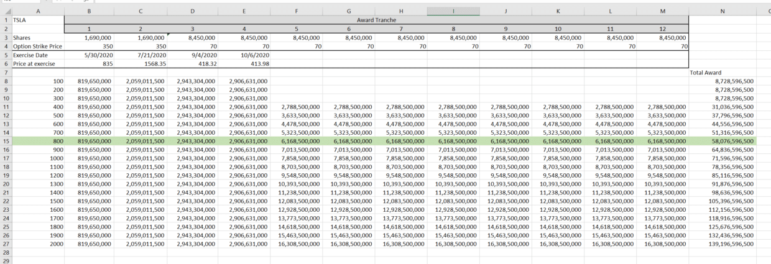Select column E header
Image resolution: width=771 pixels, height=264 pixels.
point(244,11)
